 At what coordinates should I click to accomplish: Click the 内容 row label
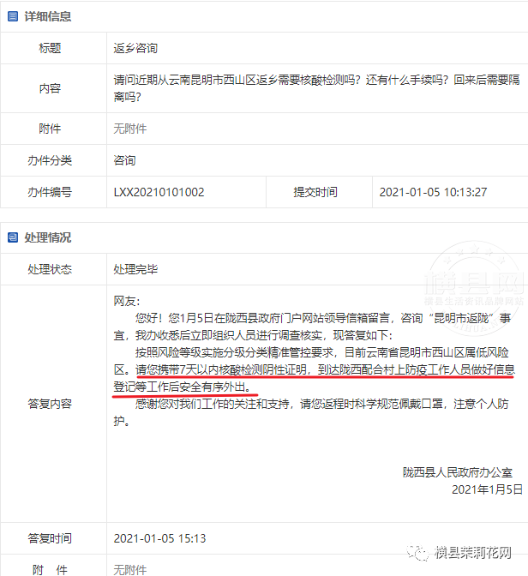click(x=50, y=88)
